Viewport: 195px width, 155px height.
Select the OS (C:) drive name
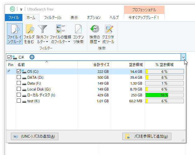click(x=33, y=72)
